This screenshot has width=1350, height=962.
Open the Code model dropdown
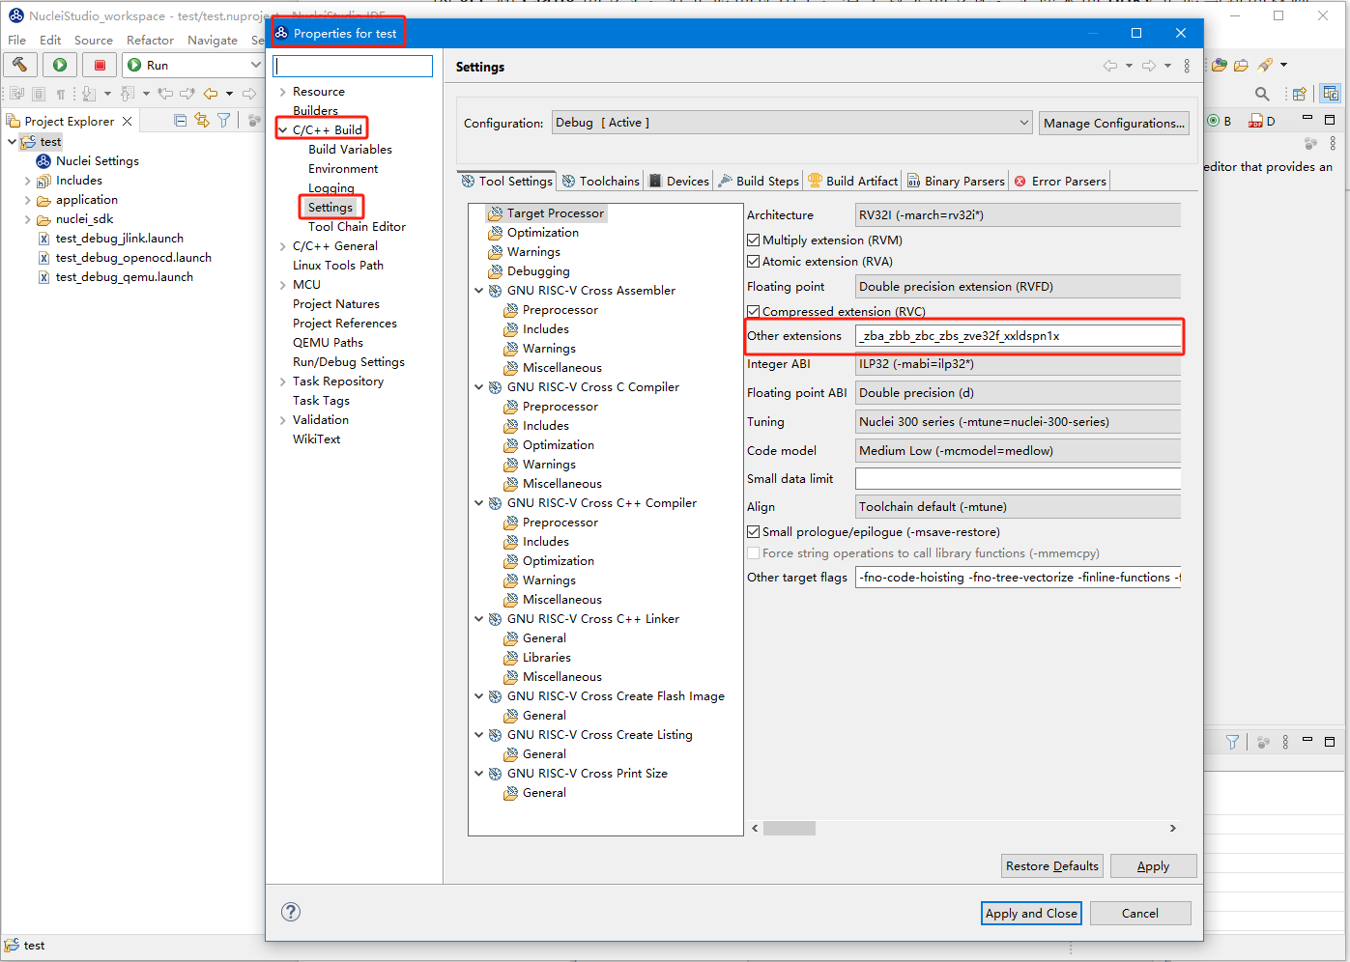coord(1018,451)
